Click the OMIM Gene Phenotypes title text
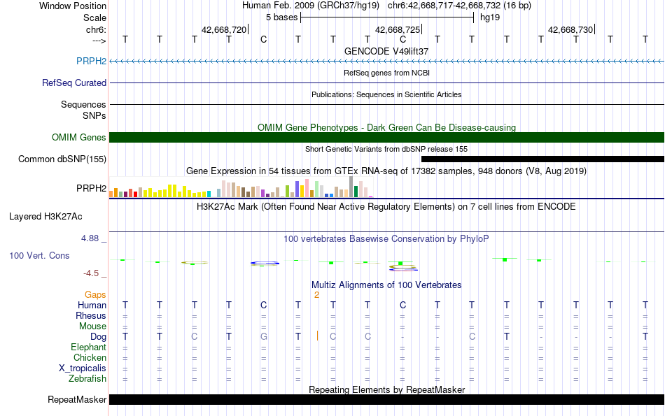665x416 pixels. pyautogui.click(x=386, y=127)
